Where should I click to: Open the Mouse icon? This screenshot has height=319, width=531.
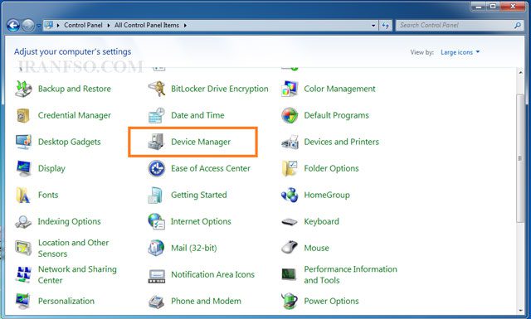[x=290, y=248]
